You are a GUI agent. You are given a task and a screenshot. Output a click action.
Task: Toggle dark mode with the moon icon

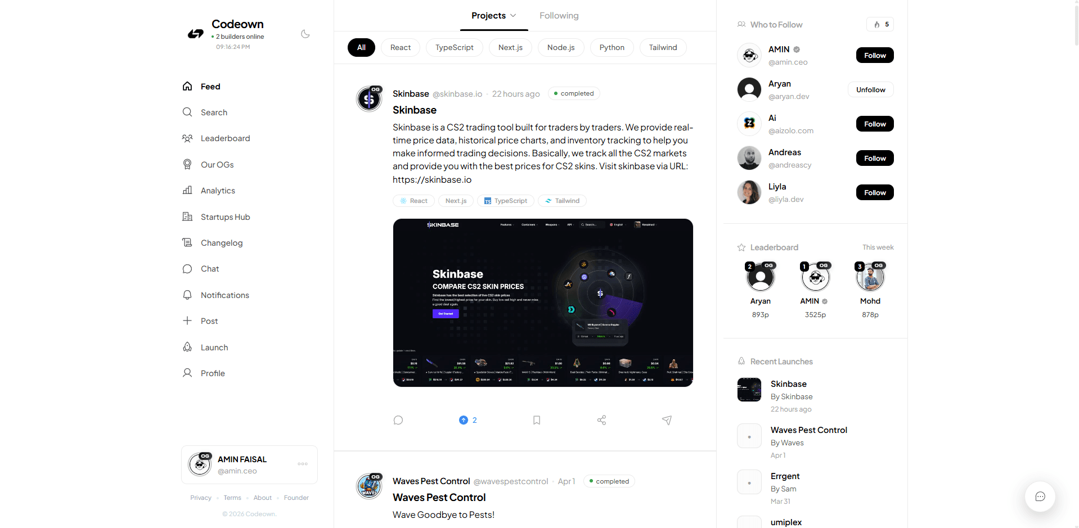305,34
